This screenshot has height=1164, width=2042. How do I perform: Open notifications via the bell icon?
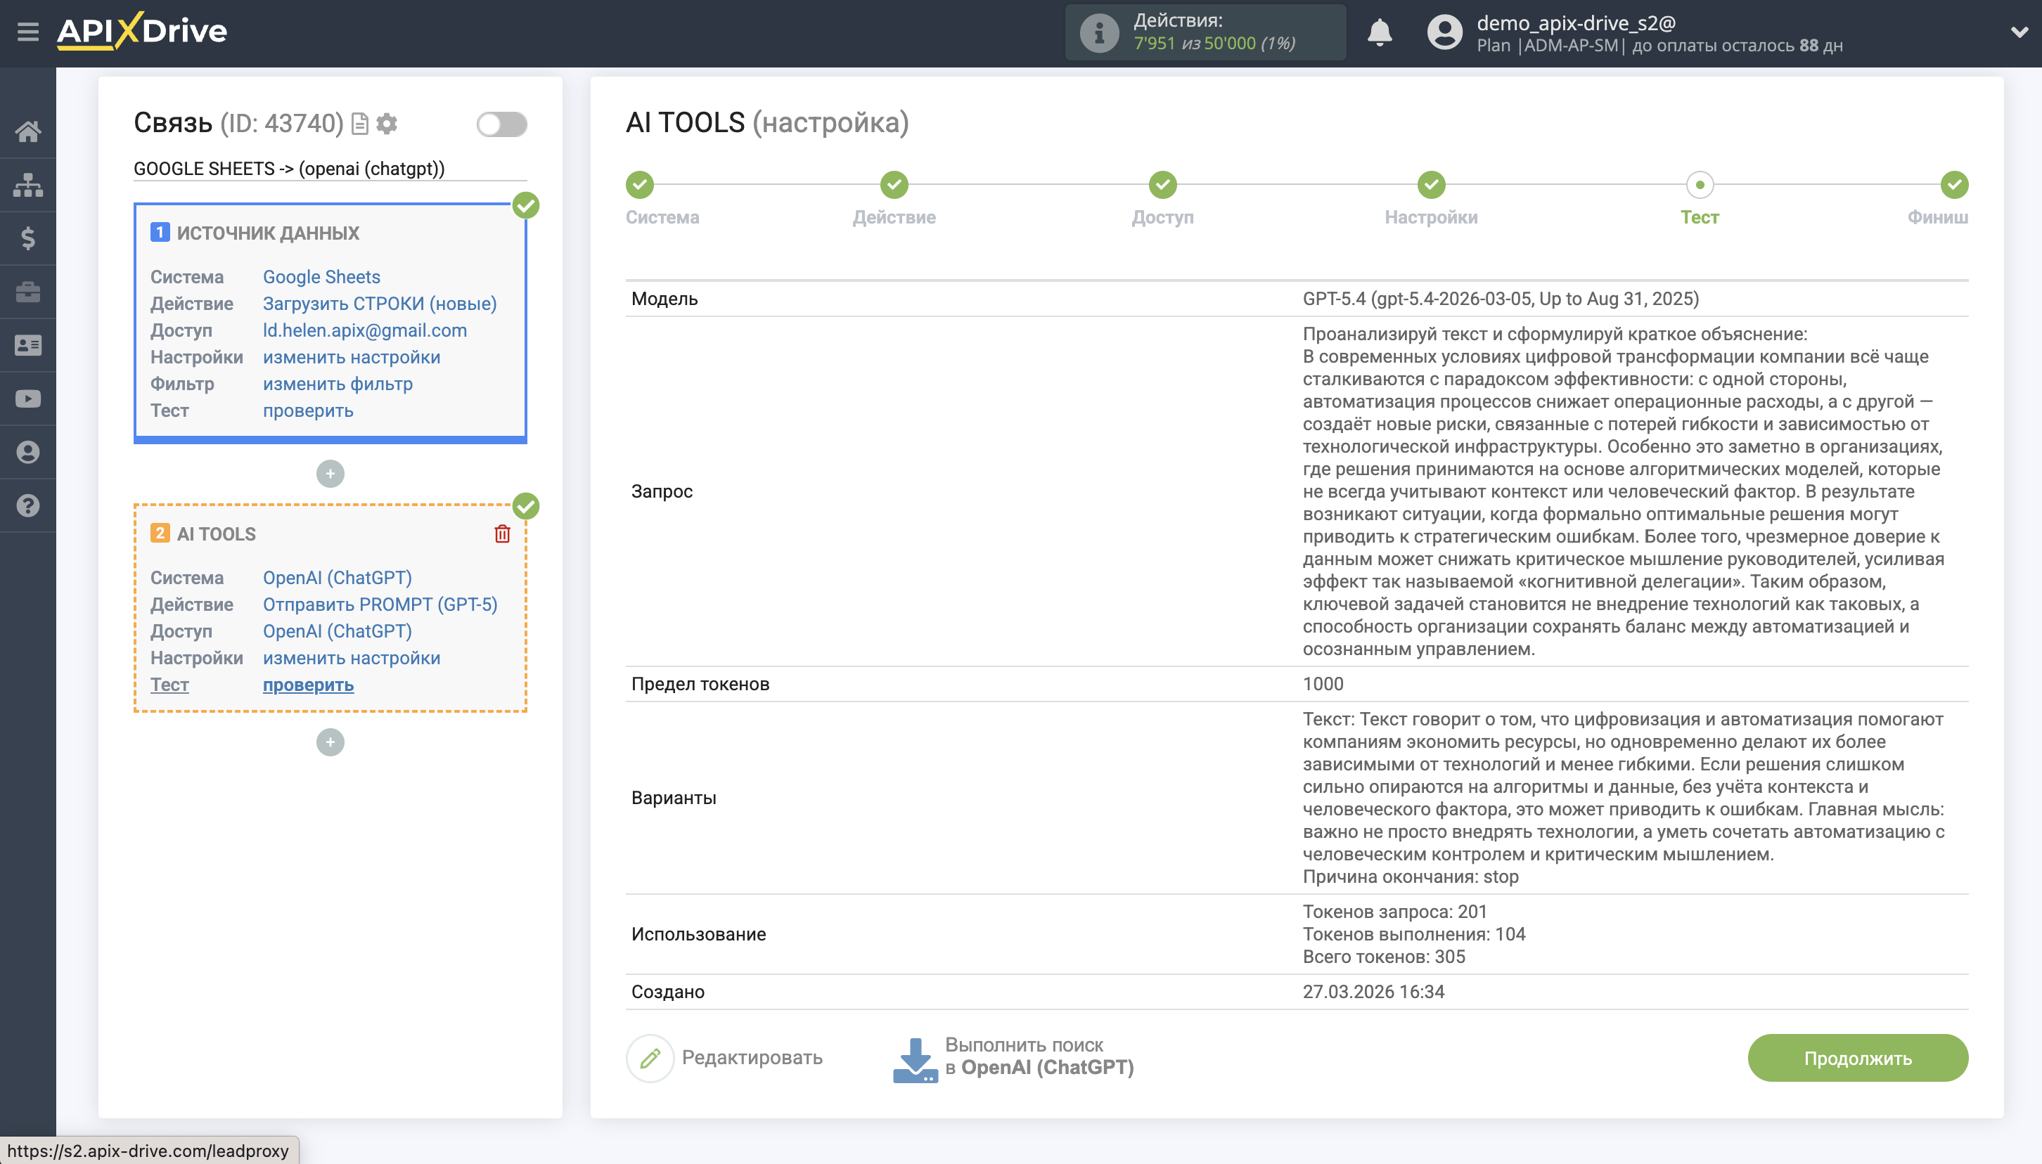click(x=1381, y=32)
